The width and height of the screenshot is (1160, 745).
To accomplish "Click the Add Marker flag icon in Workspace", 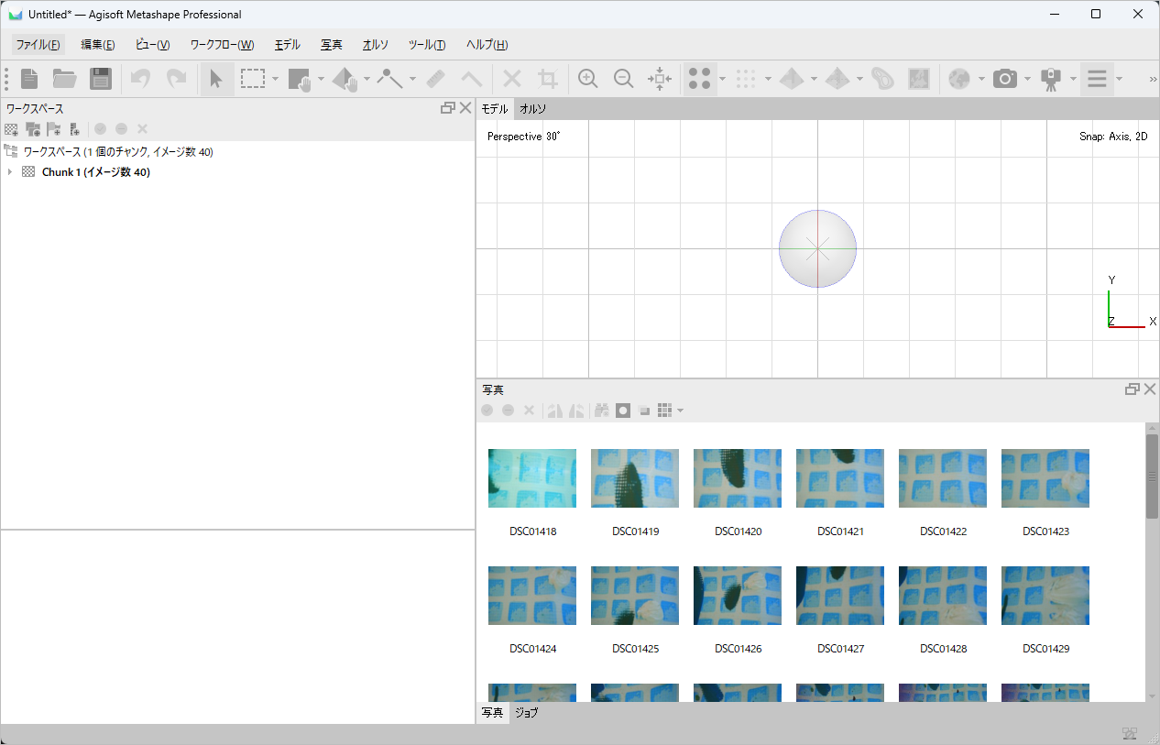I will coord(54,129).
